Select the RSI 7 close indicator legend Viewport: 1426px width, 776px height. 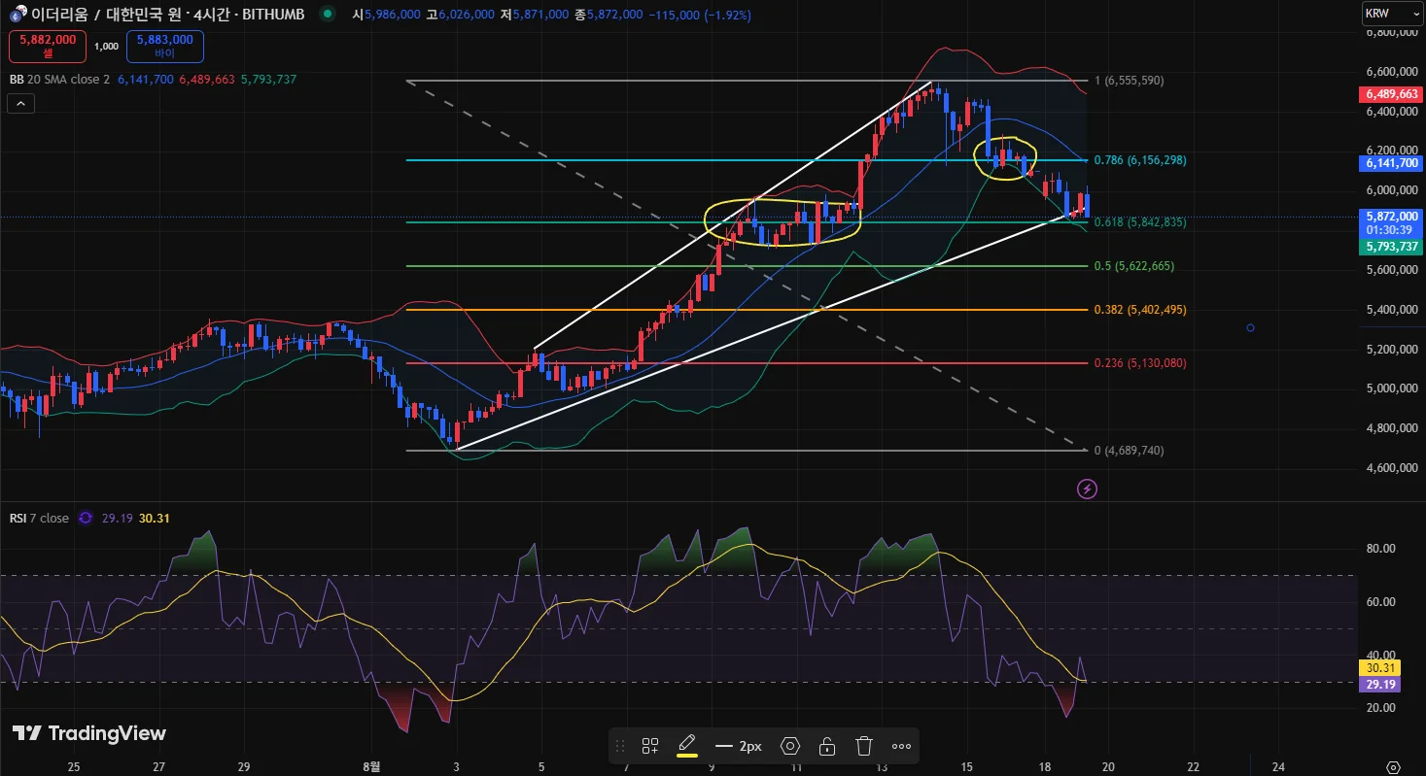40,518
